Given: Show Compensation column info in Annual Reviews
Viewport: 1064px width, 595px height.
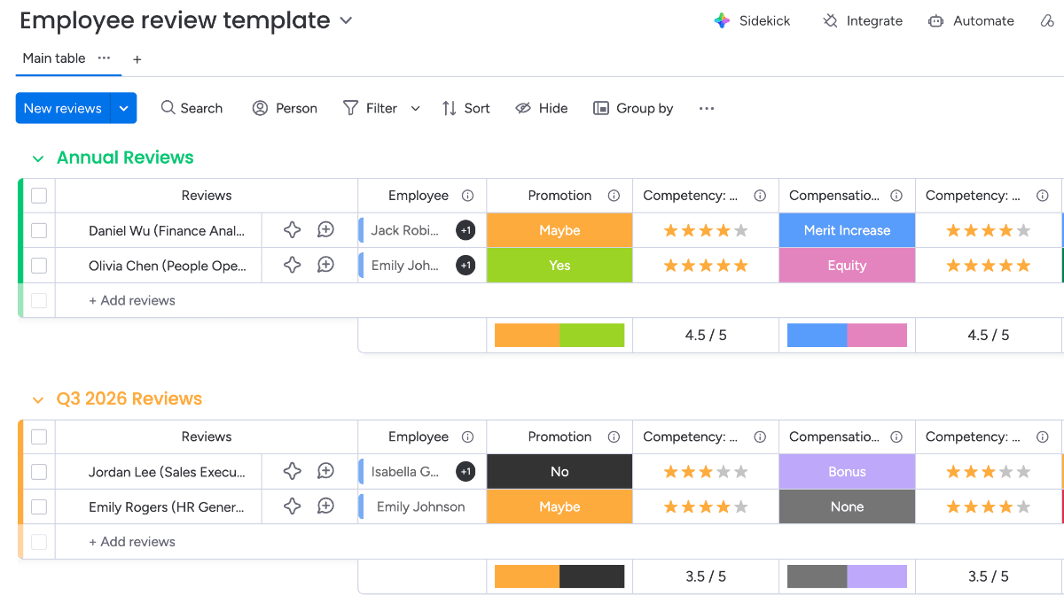Looking at the screenshot, I should [x=896, y=196].
